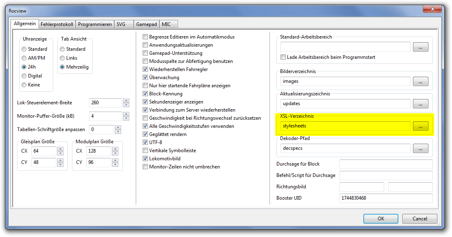Screen dimensions: 452x237
Task: Open browse button for Aktualisierungszeichnis
Action: (x=420, y=104)
